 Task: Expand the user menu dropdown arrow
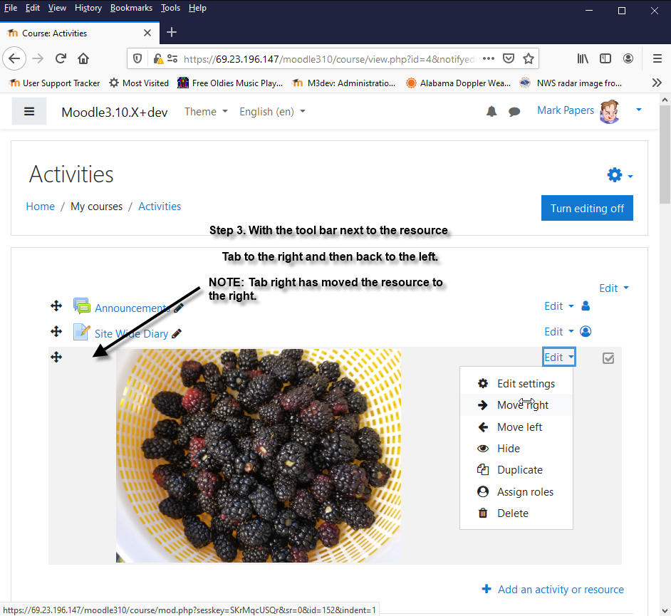[639, 110]
